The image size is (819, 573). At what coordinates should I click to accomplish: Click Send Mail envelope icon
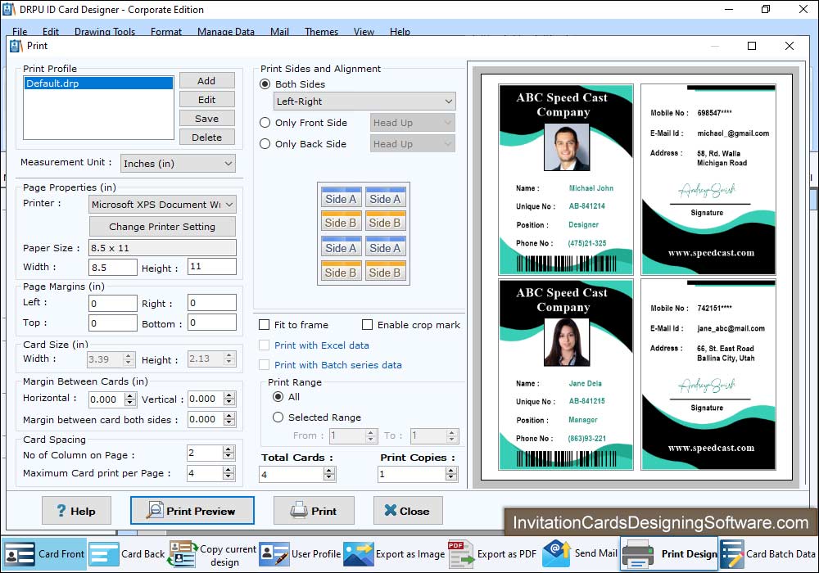pyautogui.click(x=557, y=553)
